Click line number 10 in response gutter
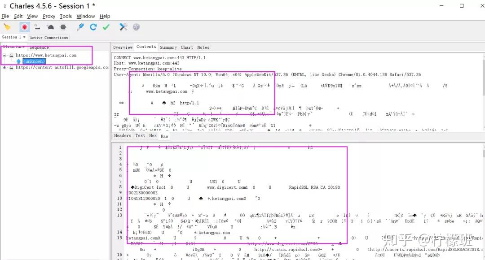The width and height of the screenshot is (485, 260). 119,199
